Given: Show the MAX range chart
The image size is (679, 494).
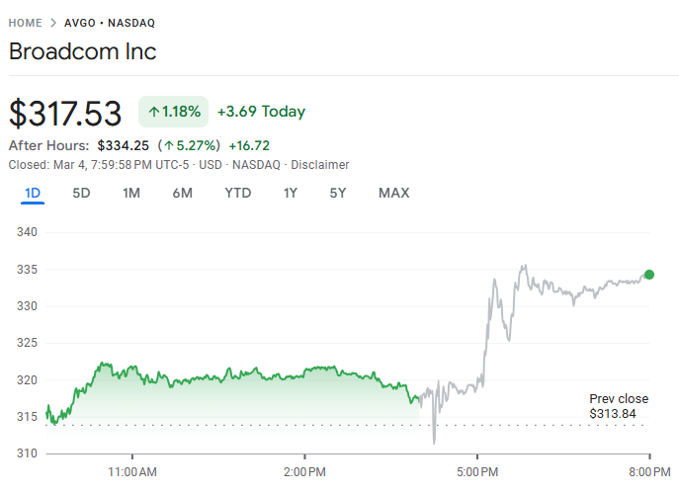Looking at the screenshot, I should click(393, 193).
